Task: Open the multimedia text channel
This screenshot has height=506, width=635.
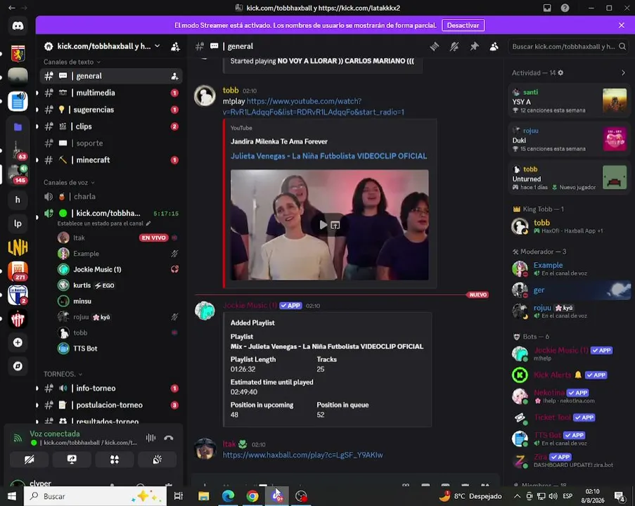Action: coord(111,93)
